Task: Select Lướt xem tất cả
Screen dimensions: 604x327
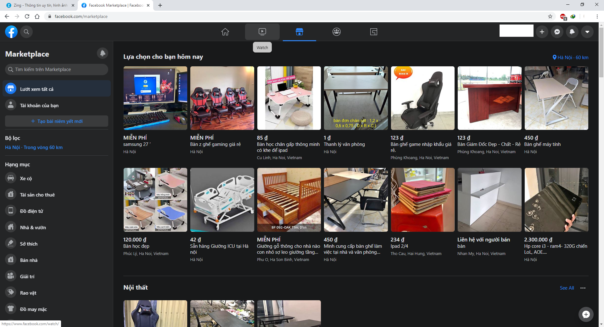Action: (57, 89)
